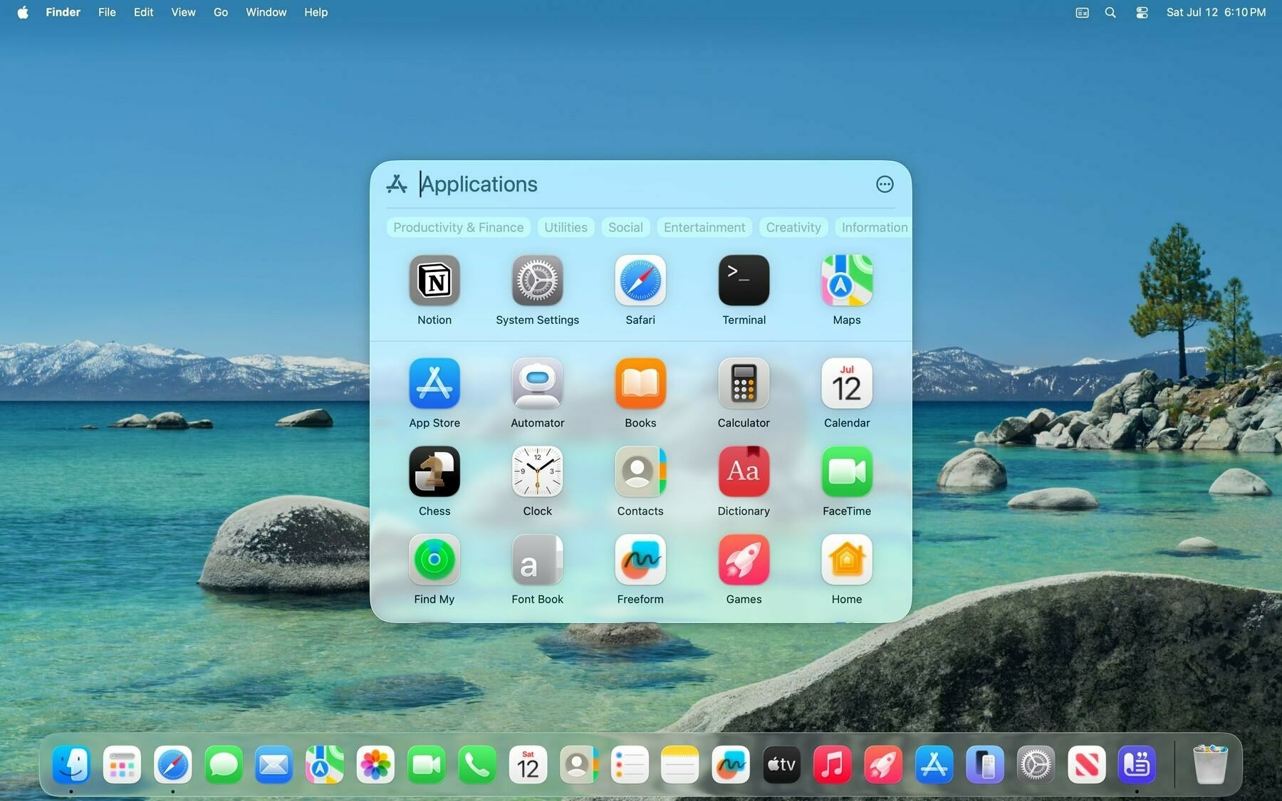The image size is (1282, 801).
Task: Open FaceTime in the Applications grid
Action: (x=847, y=471)
